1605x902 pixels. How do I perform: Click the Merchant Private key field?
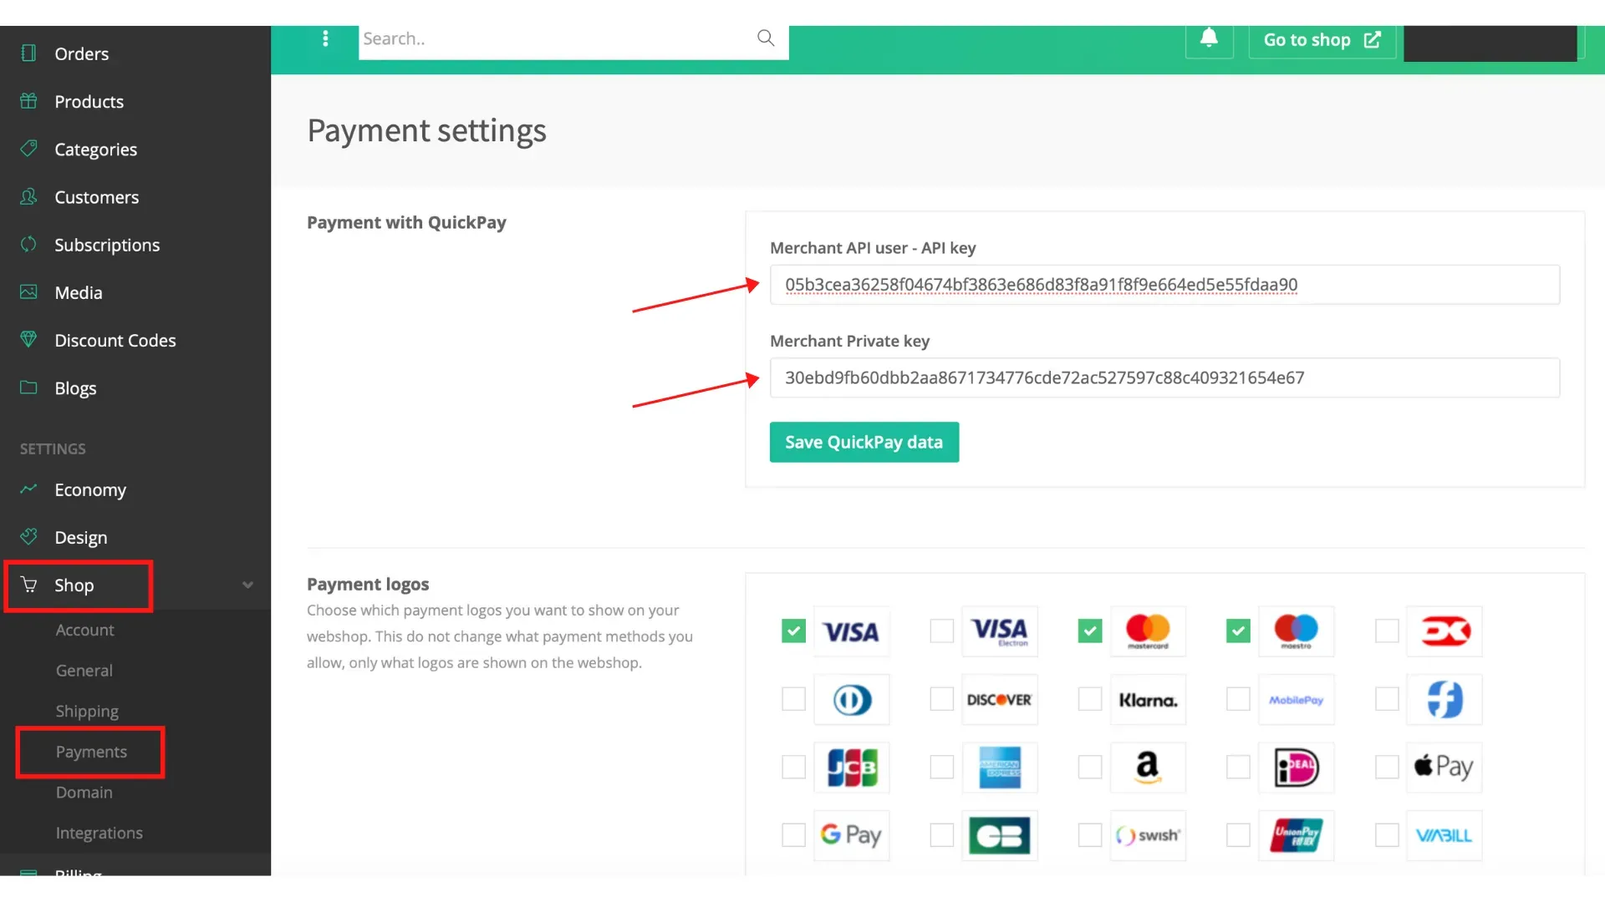pos(1164,378)
